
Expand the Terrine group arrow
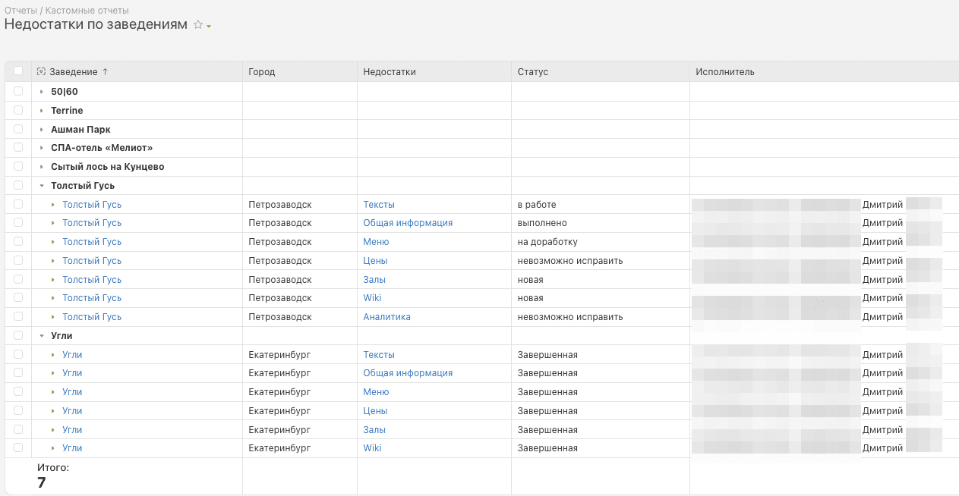click(x=42, y=111)
